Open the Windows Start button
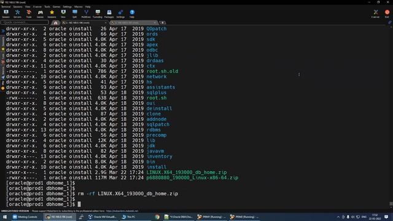Image resolution: width=393 pixels, height=221 pixels. click(5, 217)
